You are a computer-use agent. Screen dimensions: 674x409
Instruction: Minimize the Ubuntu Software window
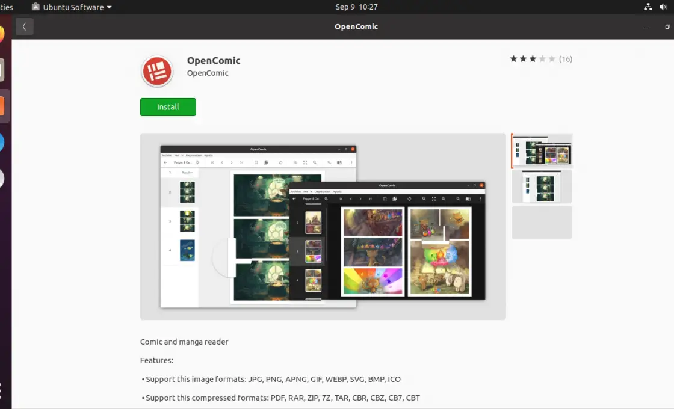(x=646, y=27)
